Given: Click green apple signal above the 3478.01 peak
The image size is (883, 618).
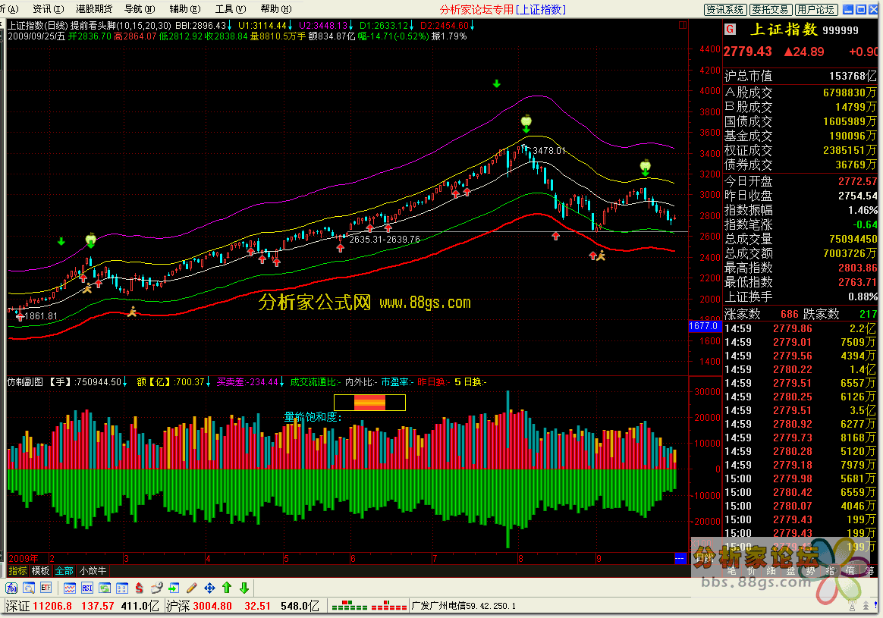Looking at the screenshot, I should click(526, 121).
